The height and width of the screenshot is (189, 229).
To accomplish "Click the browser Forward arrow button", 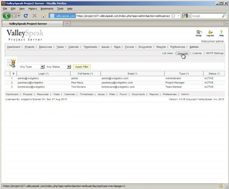I will [x=14, y=16].
